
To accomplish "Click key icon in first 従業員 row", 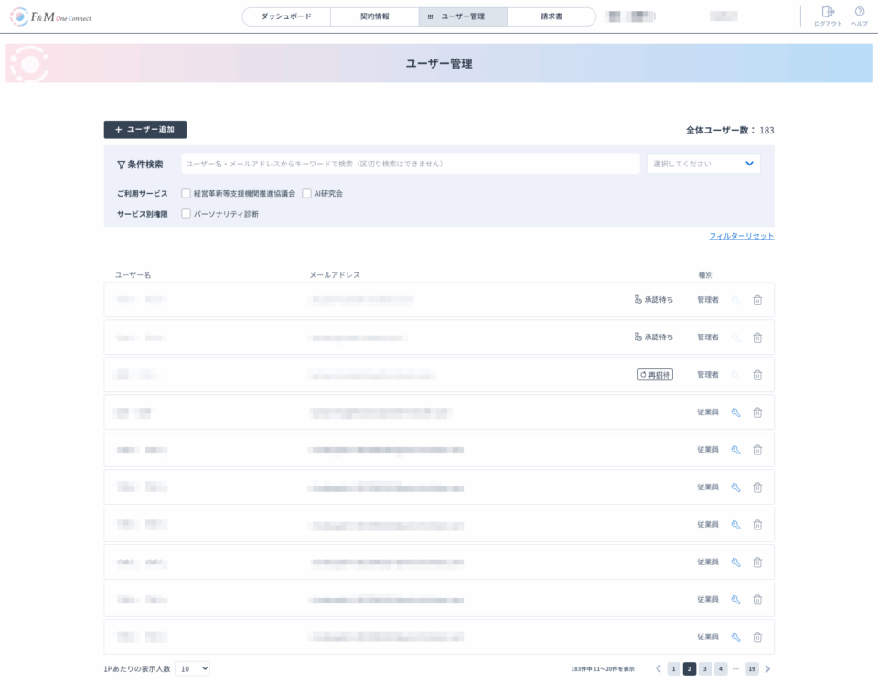I will point(735,412).
